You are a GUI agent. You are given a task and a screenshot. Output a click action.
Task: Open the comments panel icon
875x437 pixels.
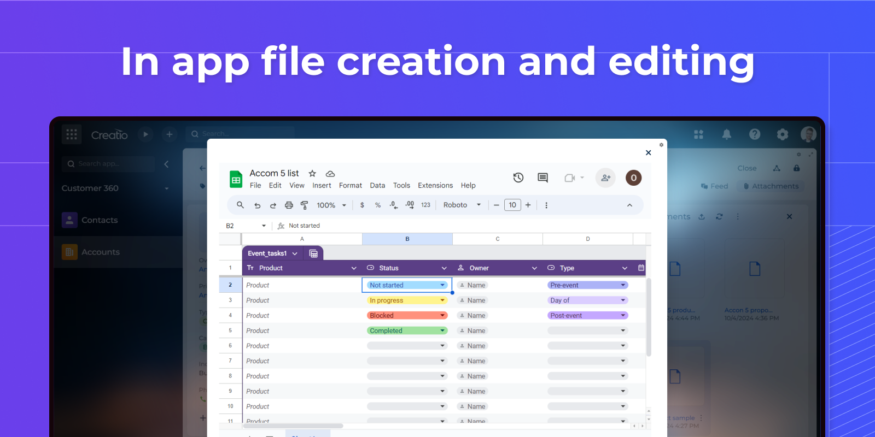pos(542,178)
